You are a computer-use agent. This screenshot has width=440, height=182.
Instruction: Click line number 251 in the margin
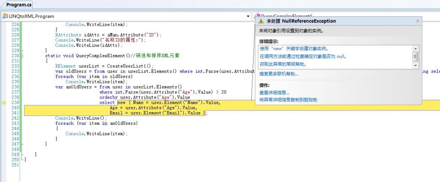click(x=15, y=165)
